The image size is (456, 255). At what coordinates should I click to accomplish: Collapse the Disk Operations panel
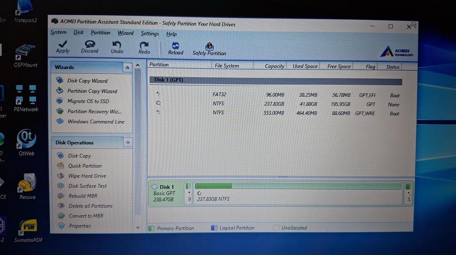point(128,143)
